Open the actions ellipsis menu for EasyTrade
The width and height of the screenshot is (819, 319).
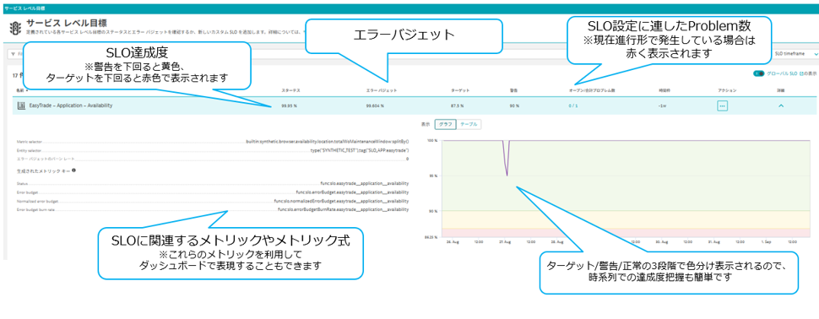tap(723, 105)
